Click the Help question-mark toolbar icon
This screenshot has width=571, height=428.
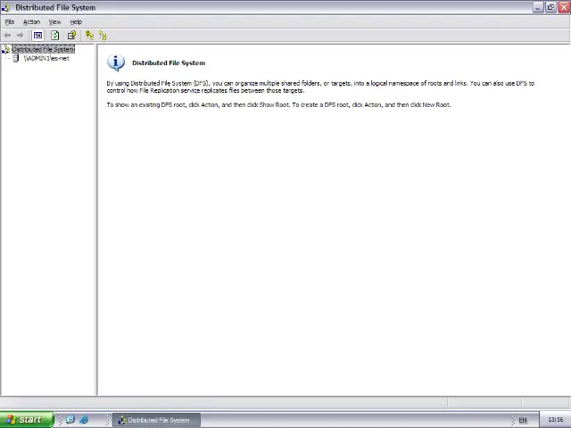click(71, 36)
